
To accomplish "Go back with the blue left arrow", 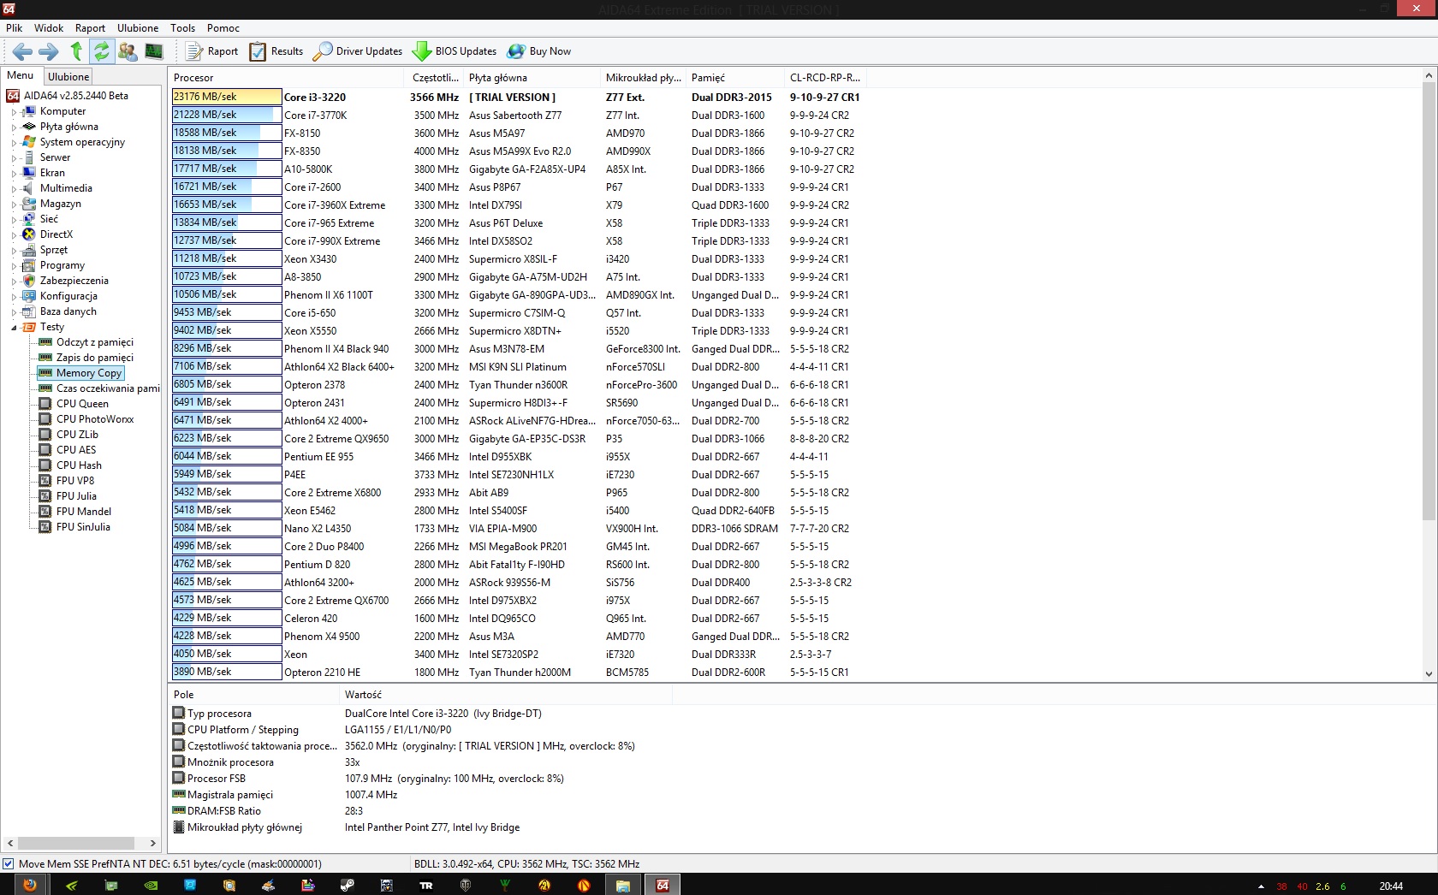I will click(22, 51).
